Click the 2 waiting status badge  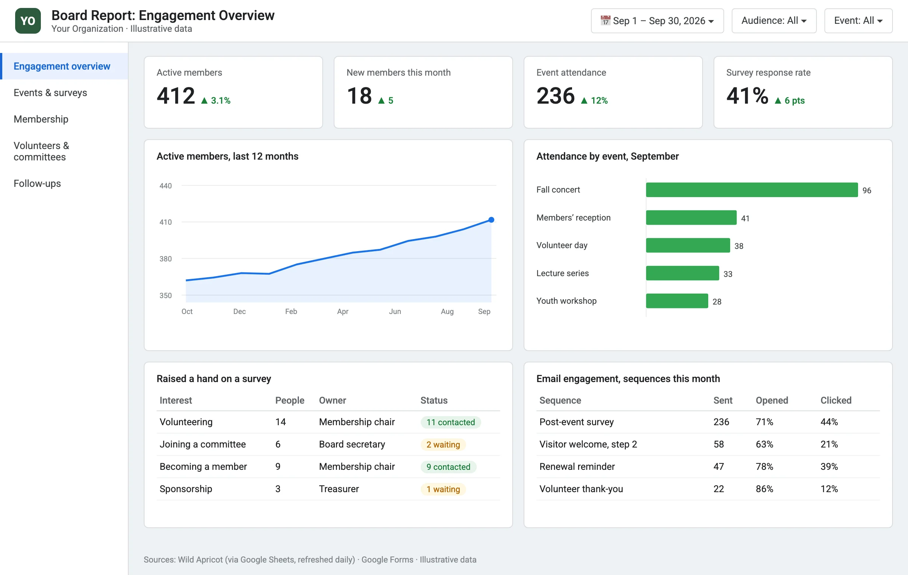pos(443,444)
